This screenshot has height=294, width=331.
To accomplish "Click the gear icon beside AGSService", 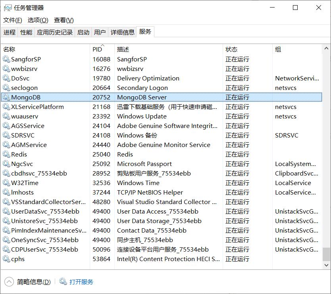I will (6, 126).
